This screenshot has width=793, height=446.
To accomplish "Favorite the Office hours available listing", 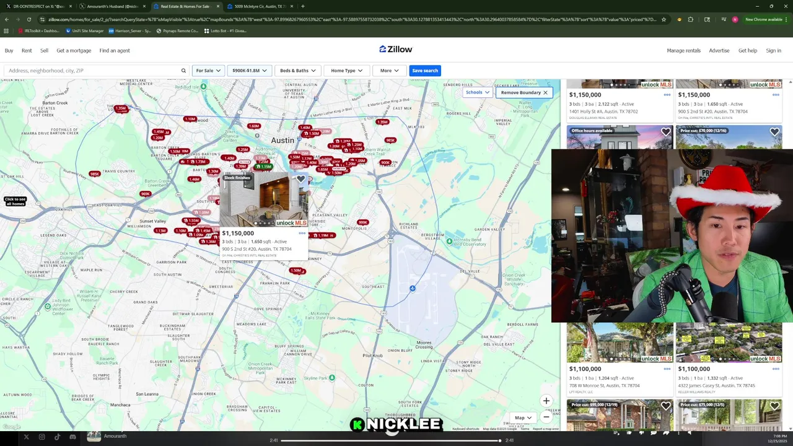I will 665,131.
